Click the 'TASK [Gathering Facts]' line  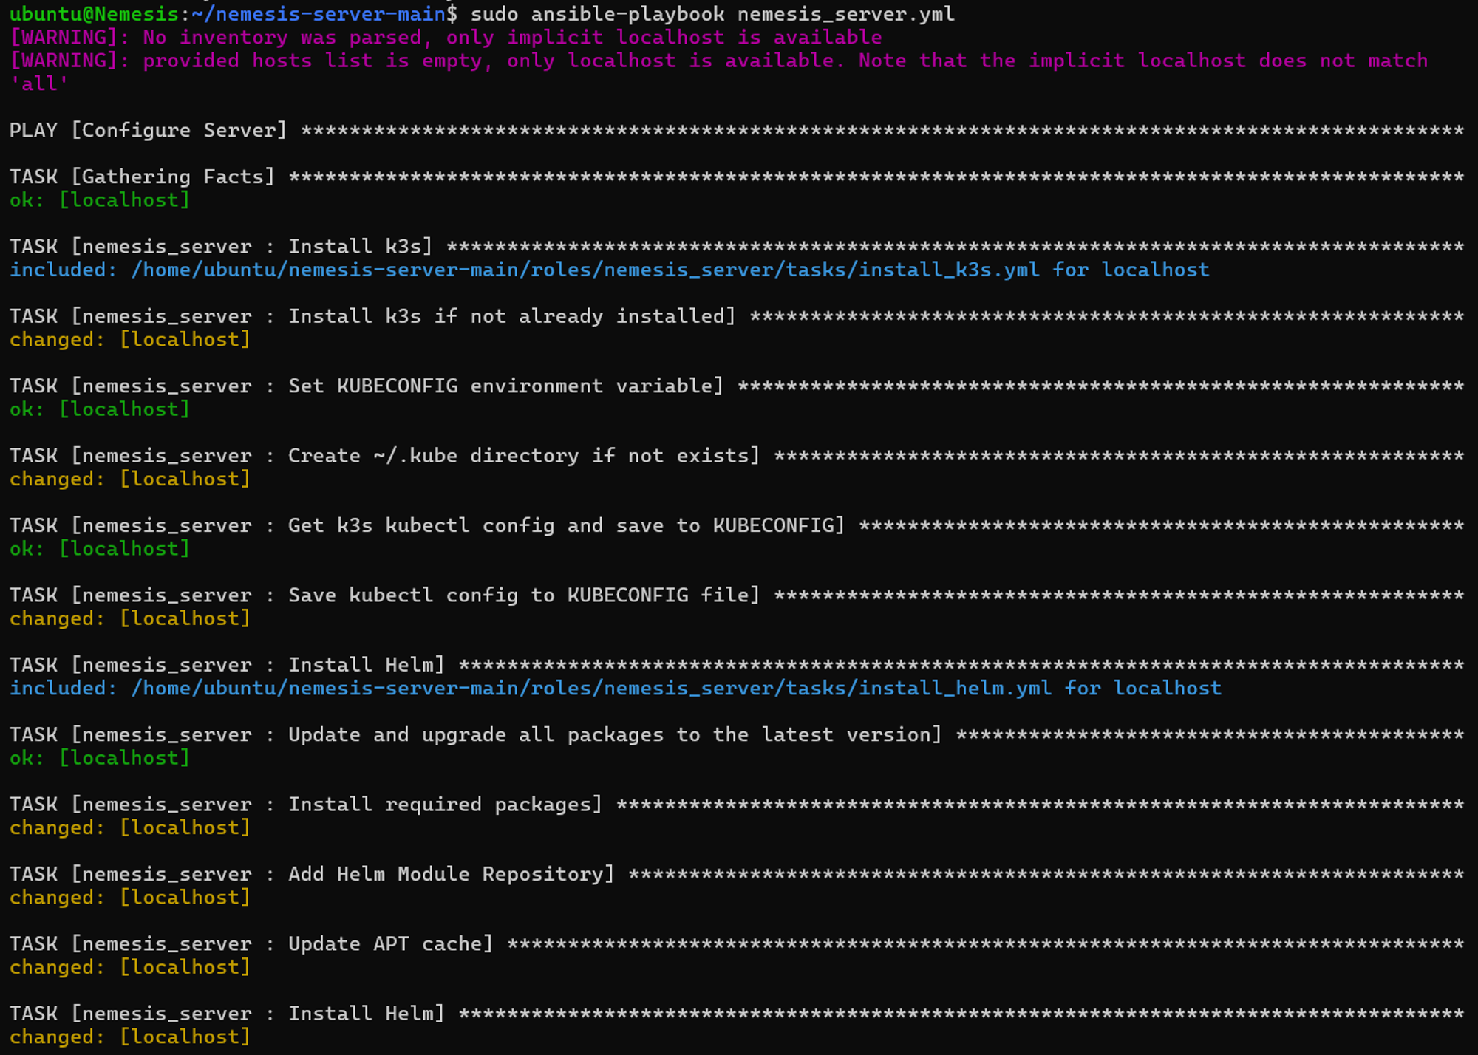point(737,177)
